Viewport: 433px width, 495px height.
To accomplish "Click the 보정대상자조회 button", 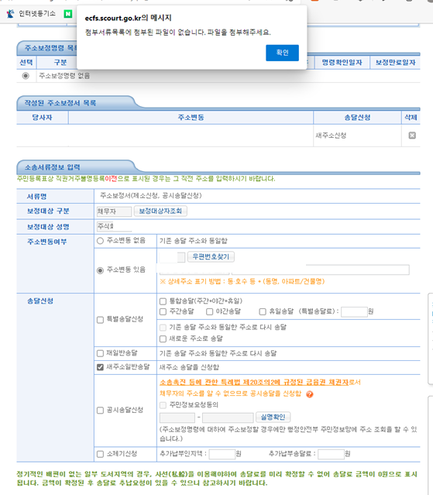I will 160,211.
